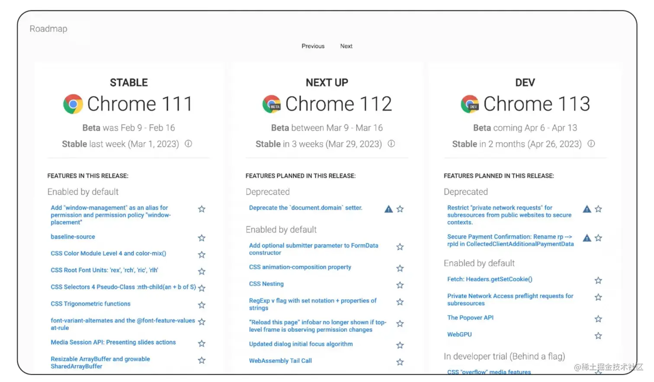Star the WebGPU feature
Screen dimensions: 654x382
[x=598, y=336]
